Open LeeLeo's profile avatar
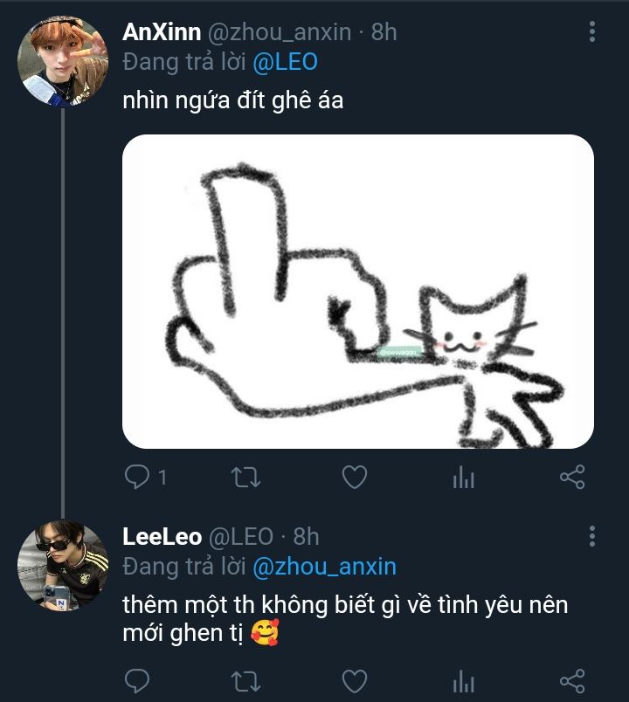 63,566
